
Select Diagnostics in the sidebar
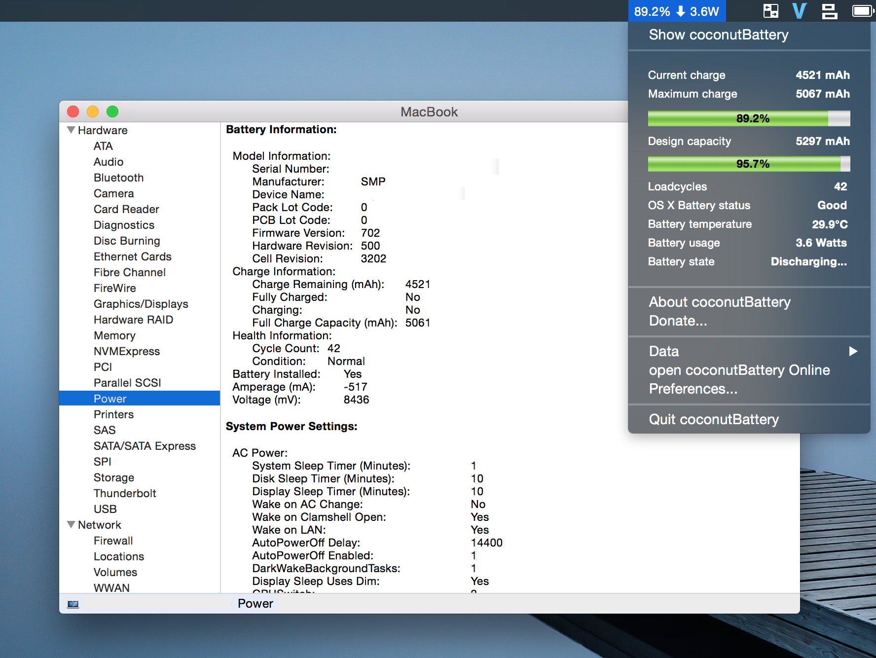coord(124,225)
